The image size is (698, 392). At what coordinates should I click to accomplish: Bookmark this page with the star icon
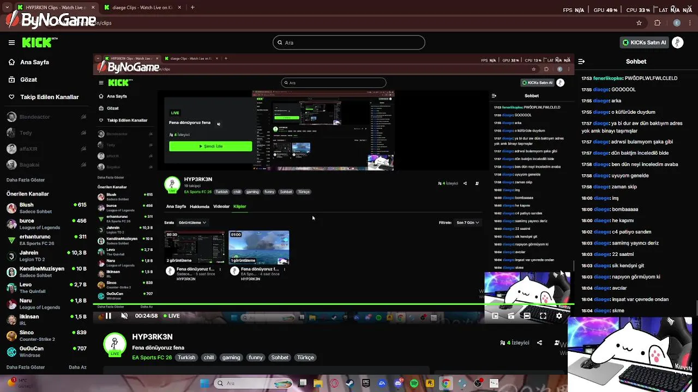pos(639,23)
